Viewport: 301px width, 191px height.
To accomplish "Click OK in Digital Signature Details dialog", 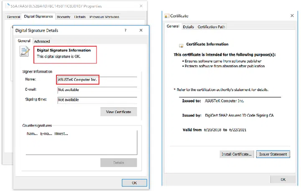I will coord(134,183).
